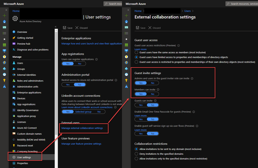258x168 pixels.
Task: Click the External Identities icon
Action: [x=14, y=75]
